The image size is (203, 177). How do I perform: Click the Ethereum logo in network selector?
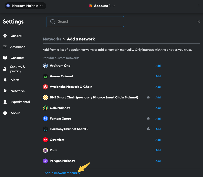pyautogui.click(x=8, y=6)
